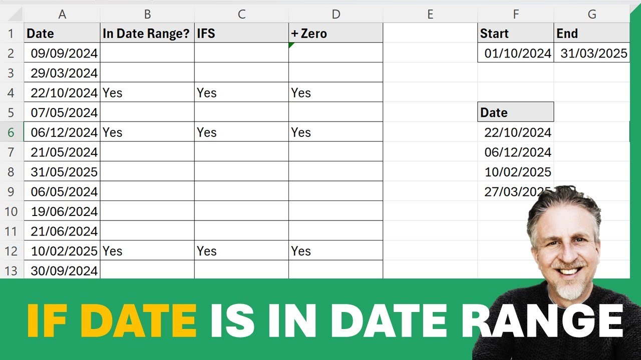Select column A header
The height and width of the screenshot is (360, 641).
[62, 14]
